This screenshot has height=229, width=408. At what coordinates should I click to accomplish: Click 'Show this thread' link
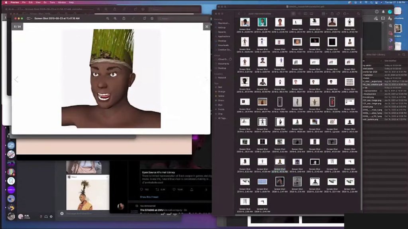pos(149,197)
